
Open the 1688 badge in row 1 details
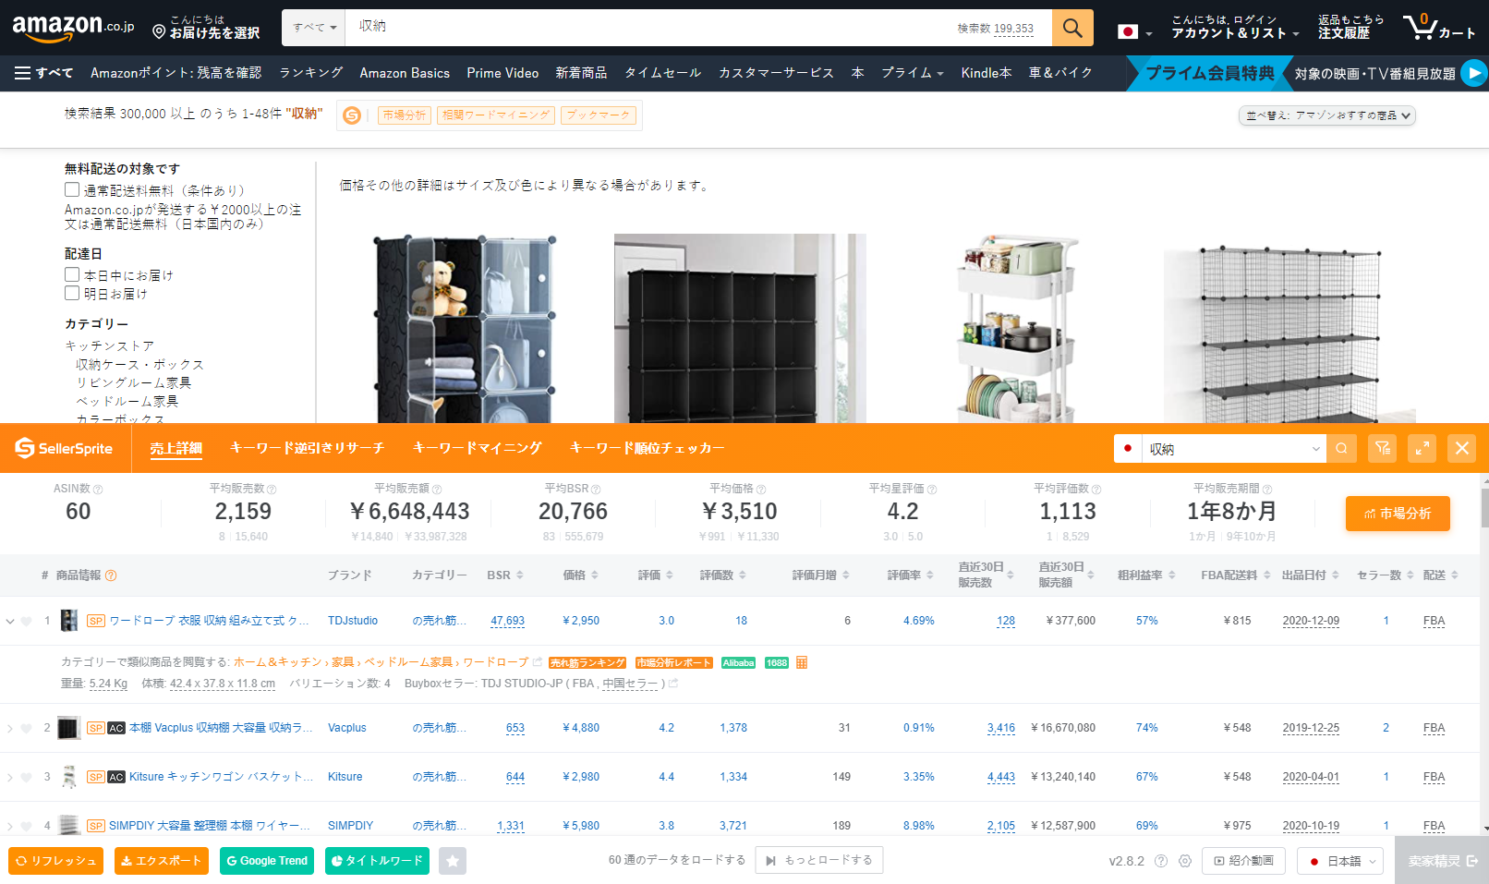pos(777,663)
